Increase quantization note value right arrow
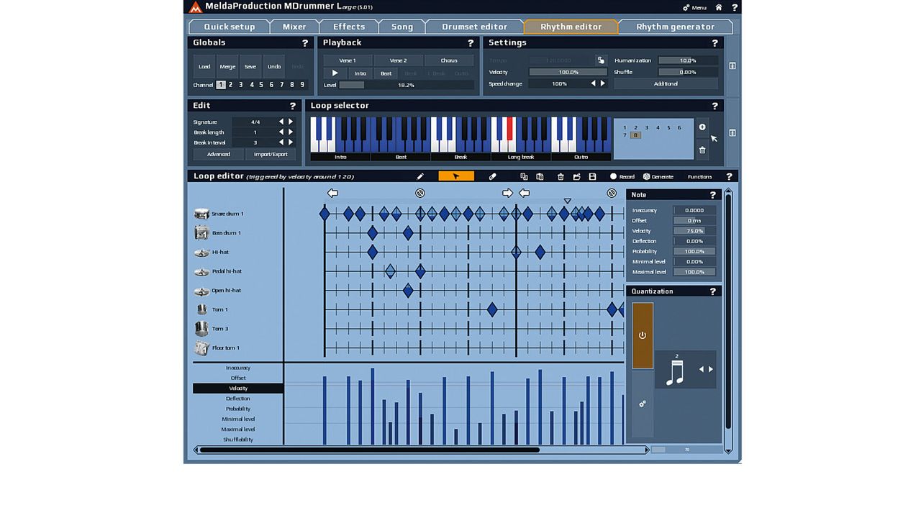This screenshot has width=921, height=518. [711, 369]
